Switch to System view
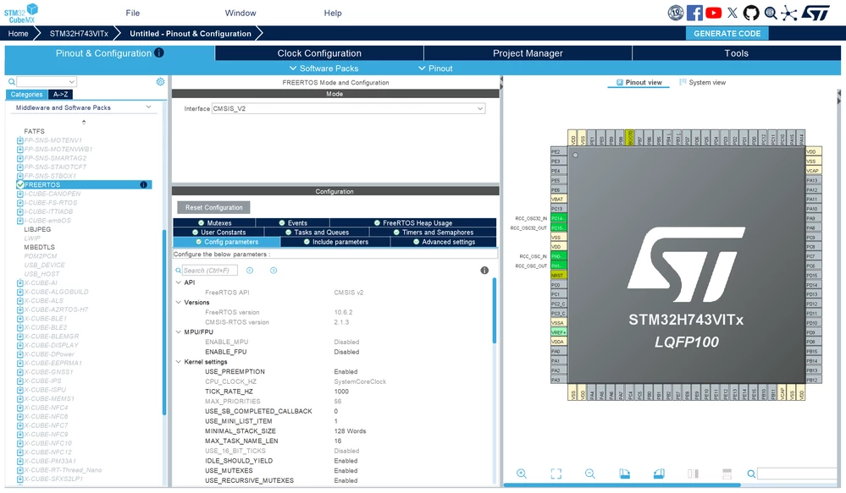 [703, 82]
